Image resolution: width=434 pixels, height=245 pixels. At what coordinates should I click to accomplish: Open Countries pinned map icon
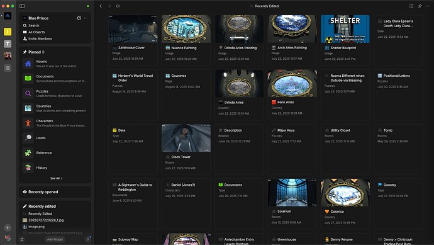[28, 108]
